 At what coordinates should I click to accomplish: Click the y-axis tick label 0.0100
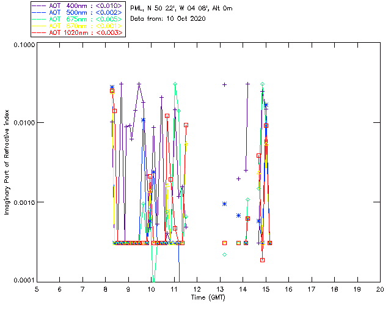[x=24, y=123]
